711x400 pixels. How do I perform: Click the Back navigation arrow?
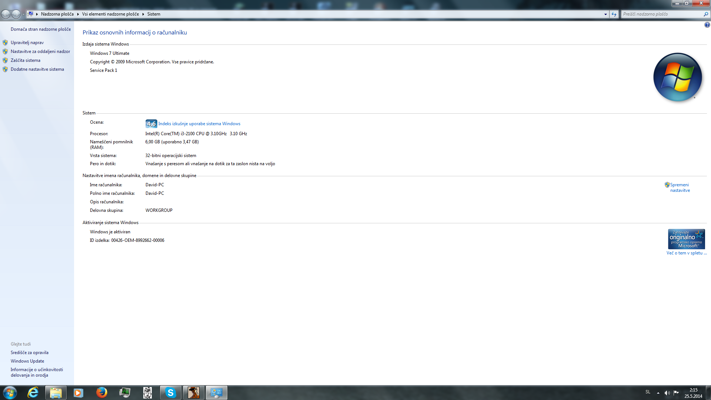click(6, 14)
